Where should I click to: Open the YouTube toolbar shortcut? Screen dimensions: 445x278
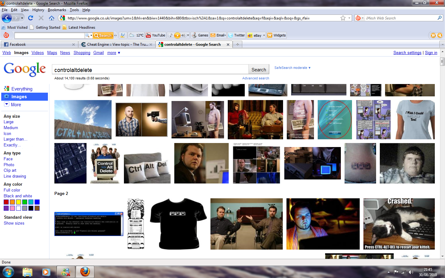(x=155, y=35)
